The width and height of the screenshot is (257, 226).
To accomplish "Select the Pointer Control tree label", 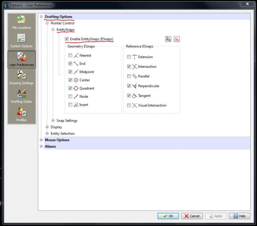I will point(62,23).
